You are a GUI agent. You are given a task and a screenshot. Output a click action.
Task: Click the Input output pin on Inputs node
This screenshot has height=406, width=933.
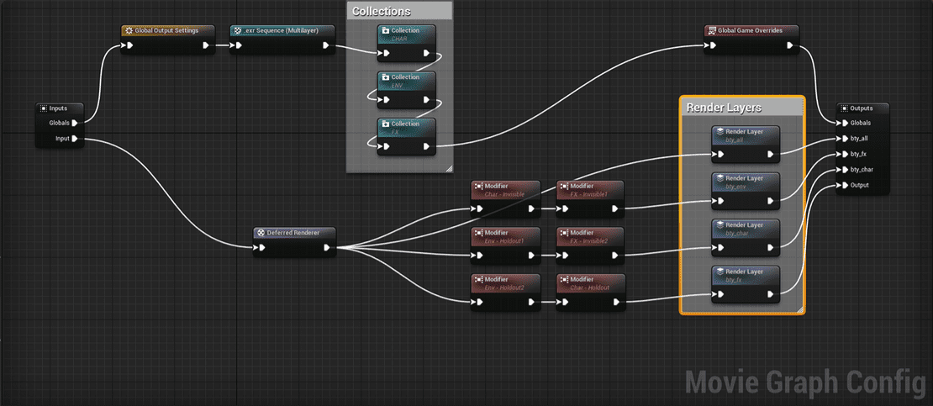75,139
